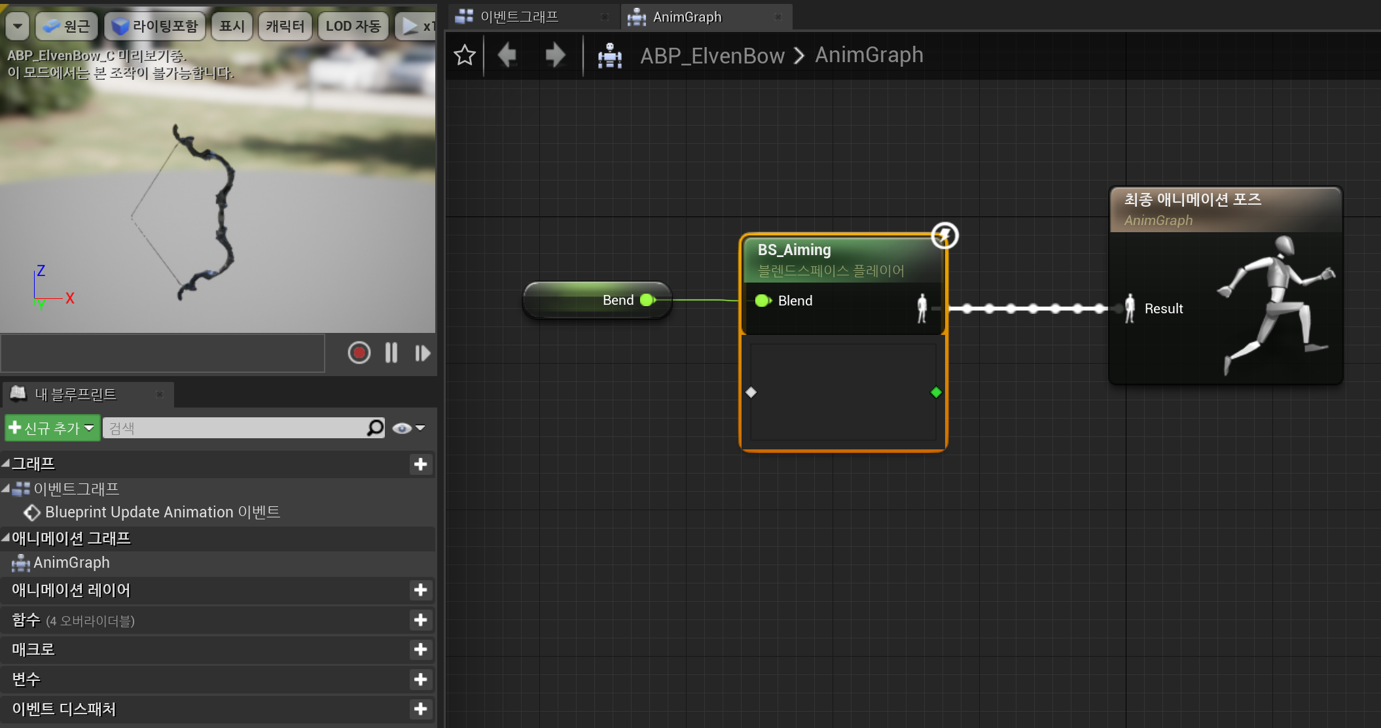Open the 캐릭터 viewport menu
This screenshot has height=728, width=1381.
pyautogui.click(x=285, y=26)
